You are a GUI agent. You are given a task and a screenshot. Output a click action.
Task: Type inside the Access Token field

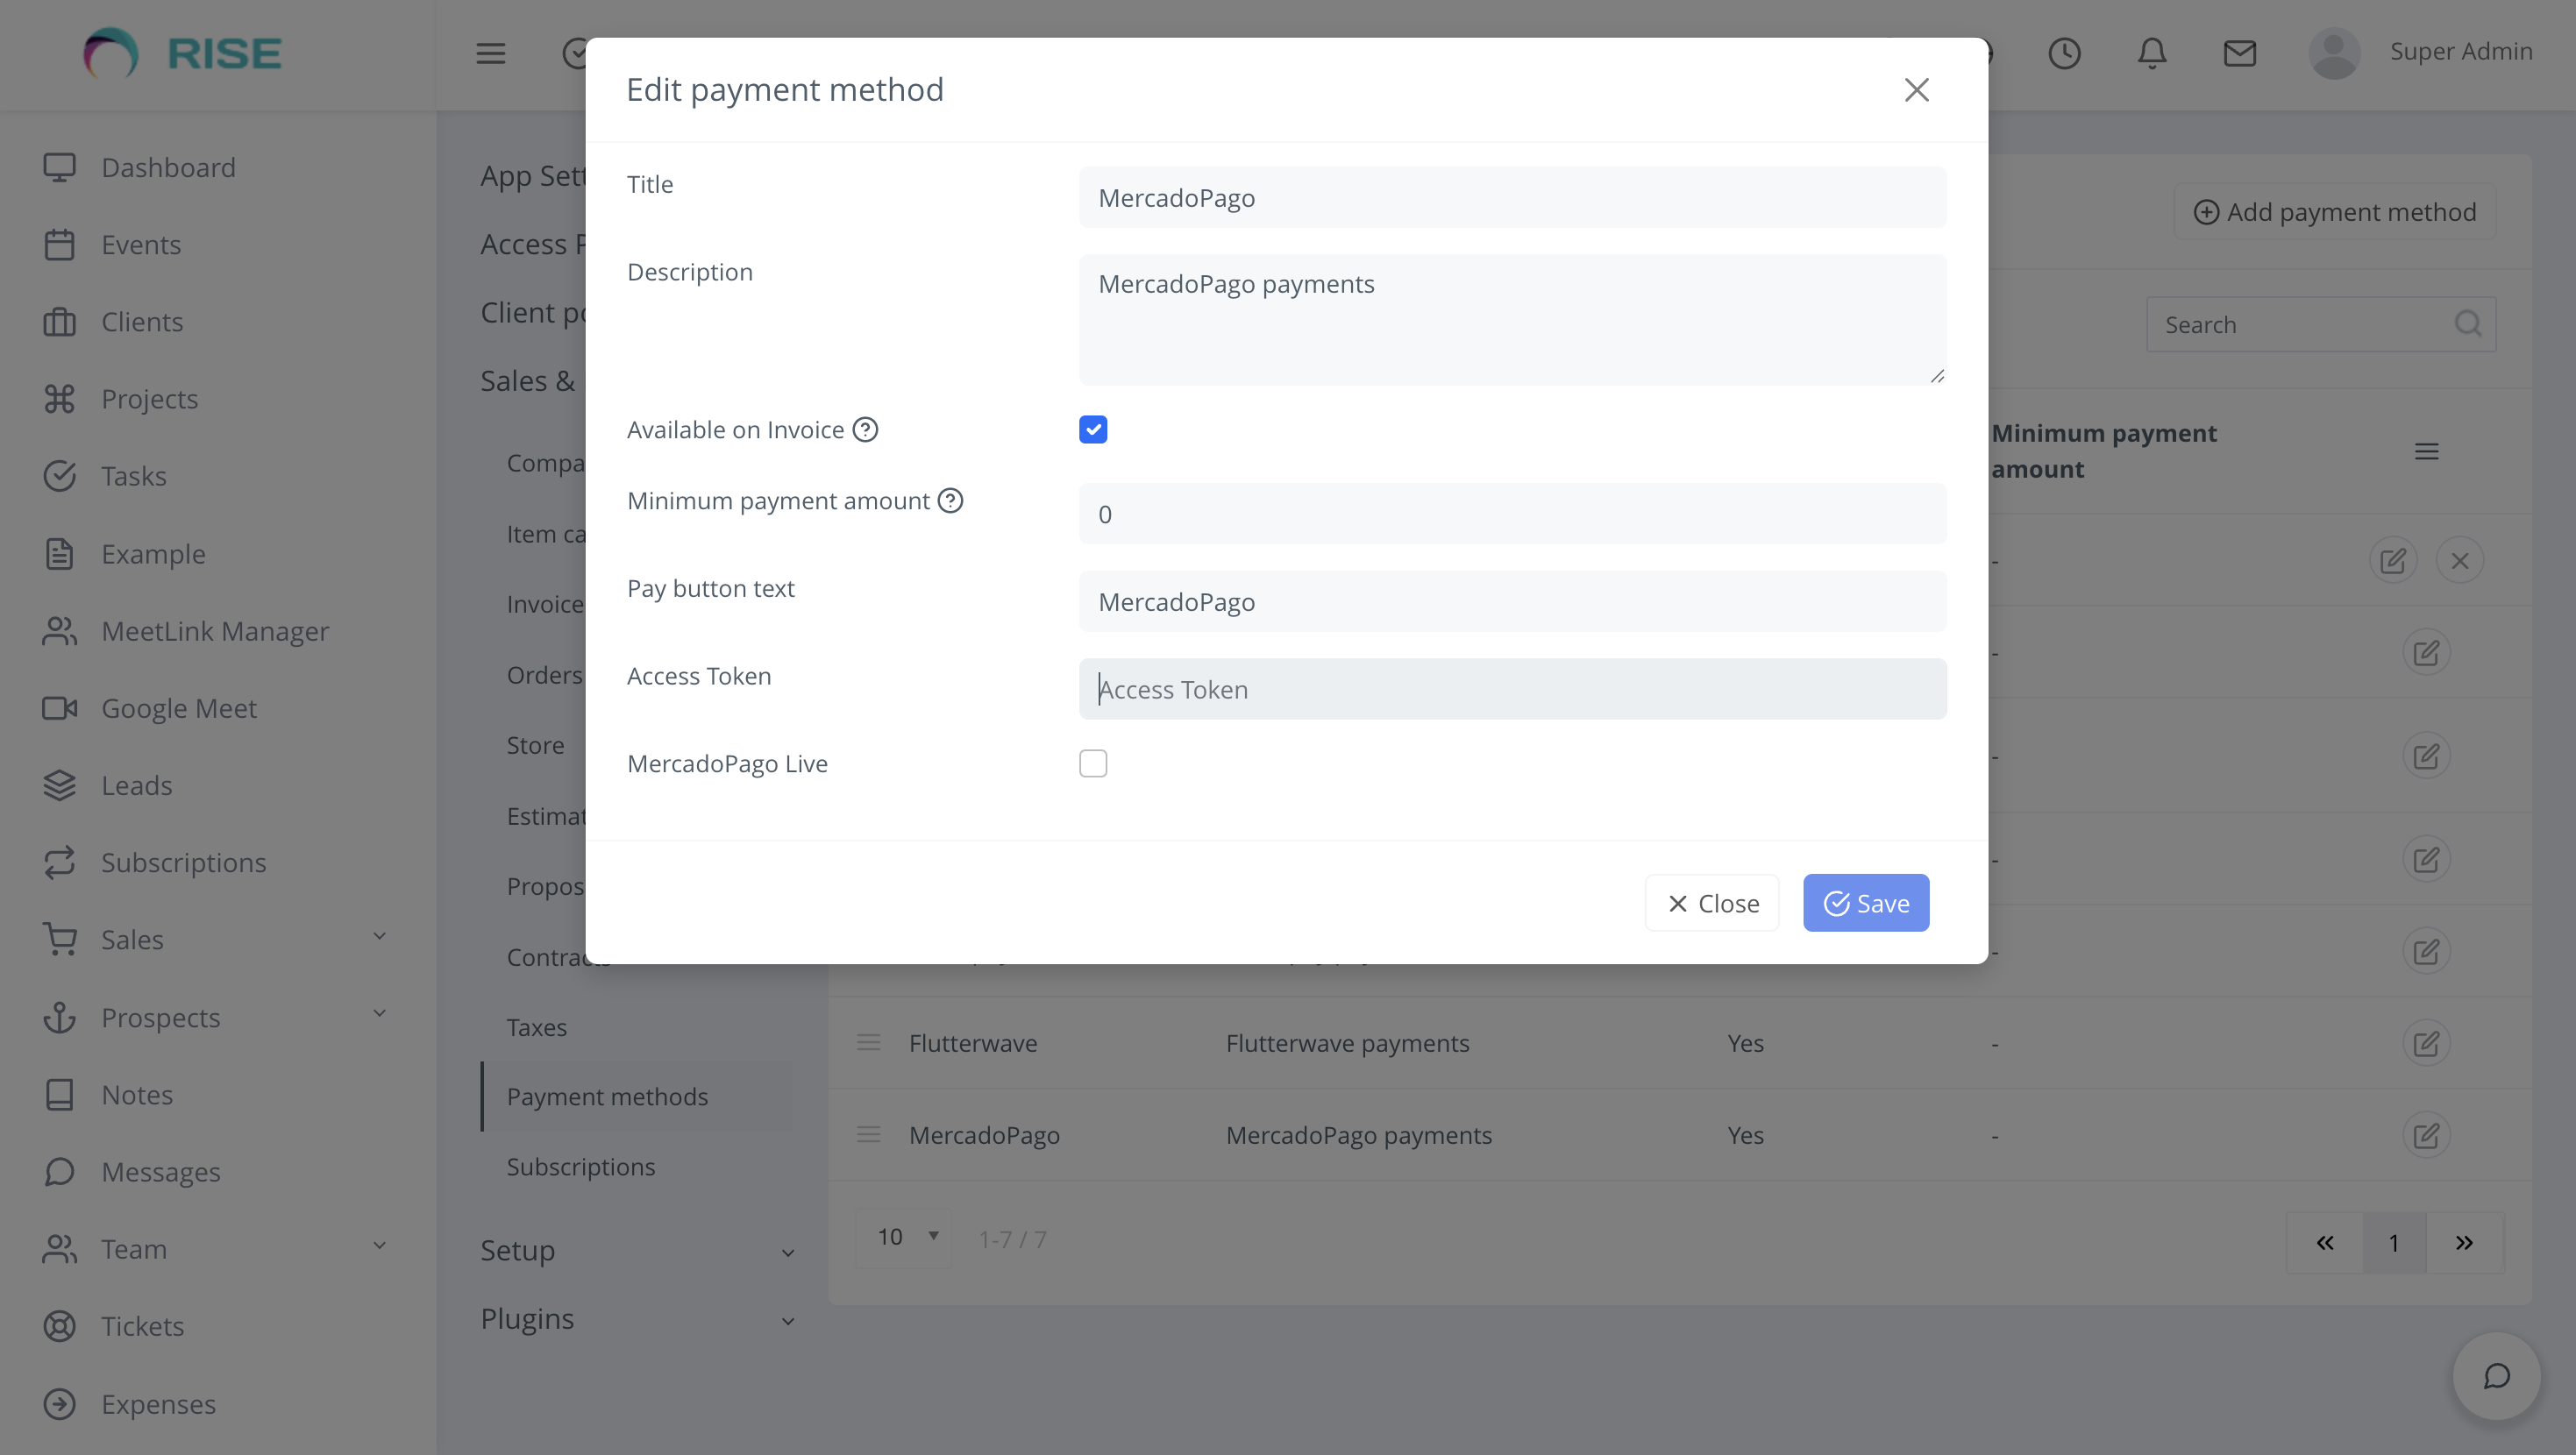(1512, 689)
